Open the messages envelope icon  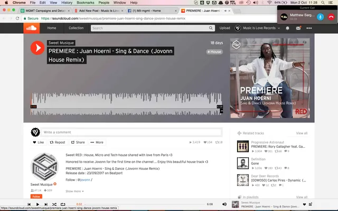tap(298, 28)
